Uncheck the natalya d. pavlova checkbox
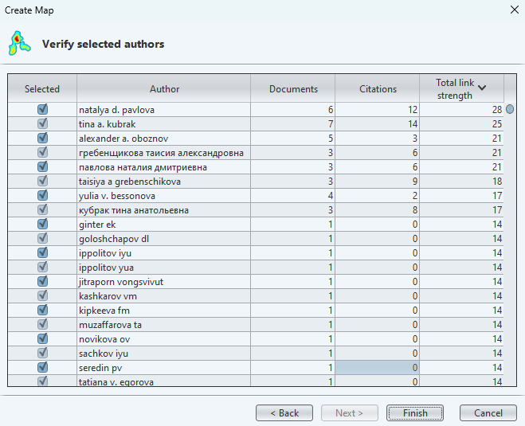The image size is (525, 426). coord(42,109)
